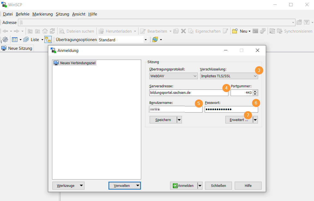Open the Einstellungen gear icon
Viewport: 314px width, 201px height.
tap(5, 40)
